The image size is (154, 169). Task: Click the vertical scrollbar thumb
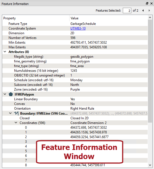coord(150,71)
